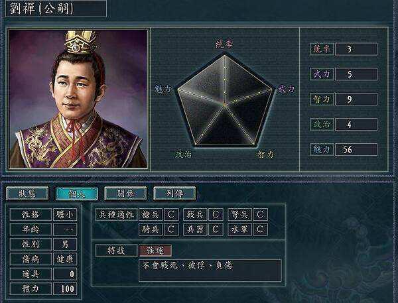398x303 pixels.
Task: Click the 槍兵 aptitude grade C
Action: pos(171,215)
